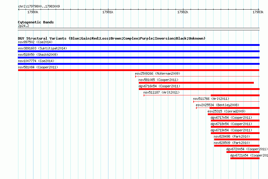Select the red bar under dgv6718n54
The height and width of the screenshot is (179, 268).
click(x=235, y=127)
